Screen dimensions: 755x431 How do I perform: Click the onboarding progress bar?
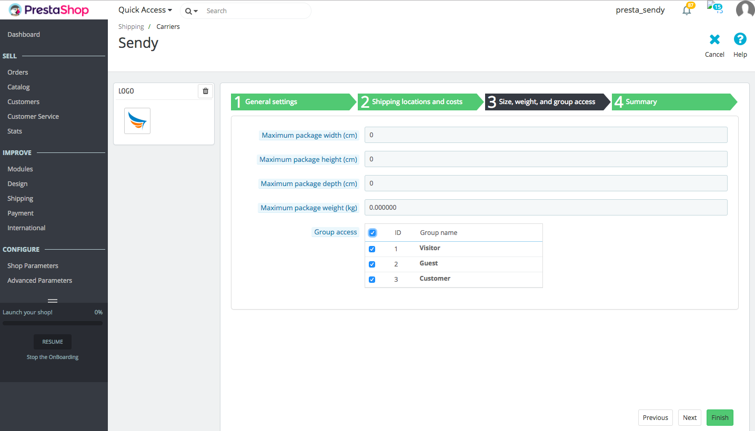point(53,323)
